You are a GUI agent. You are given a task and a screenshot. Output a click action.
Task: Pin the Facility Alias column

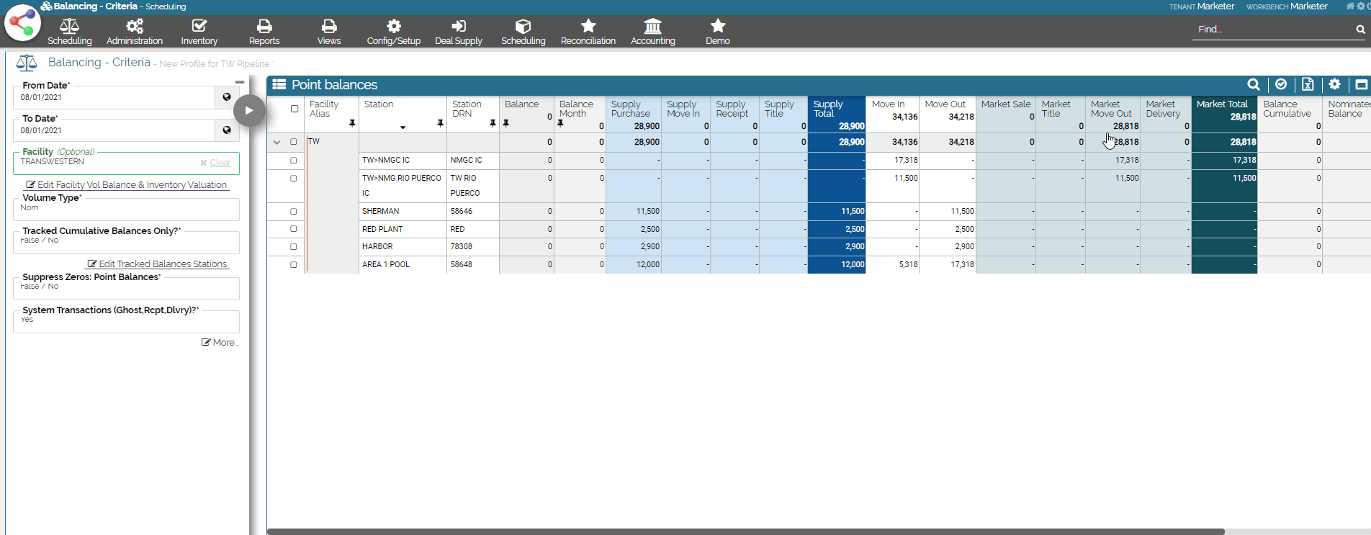coord(352,124)
